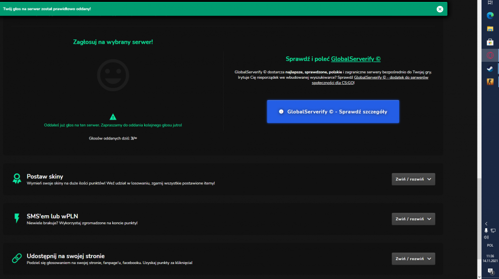Close the green vote confirmation notification
This screenshot has height=279, width=499.
click(440, 9)
